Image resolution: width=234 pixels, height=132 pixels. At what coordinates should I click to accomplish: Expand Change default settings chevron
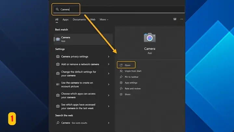coord(109,73)
